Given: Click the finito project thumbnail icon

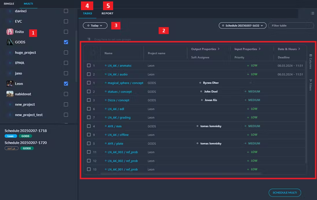Looking at the screenshot, I should tap(10, 32).
